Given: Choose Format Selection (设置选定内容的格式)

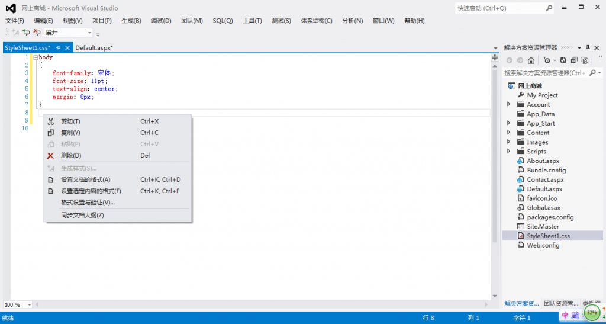Looking at the screenshot, I should tap(118, 191).
